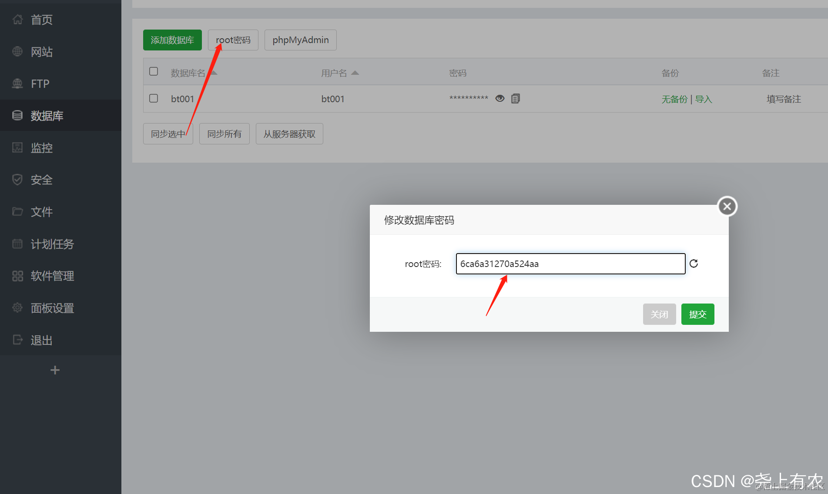
Task: Click 填写备注 in the bt001 row
Action: click(x=784, y=99)
